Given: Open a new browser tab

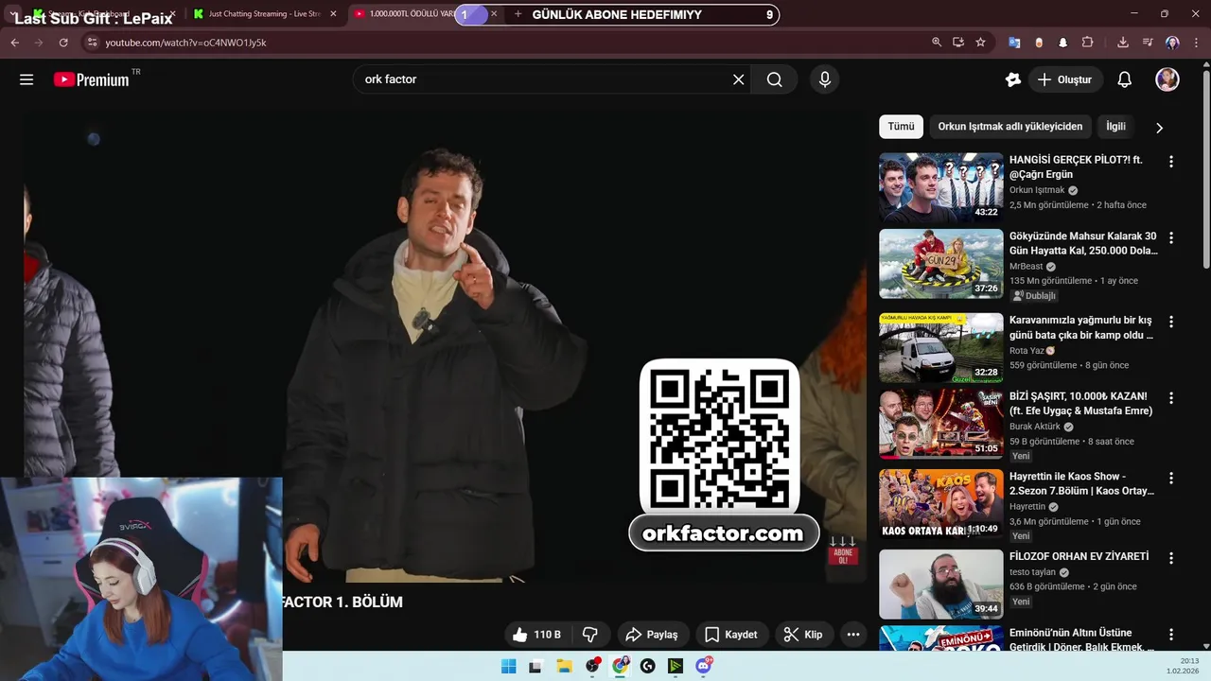Looking at the screenshot, I should 518,14.
